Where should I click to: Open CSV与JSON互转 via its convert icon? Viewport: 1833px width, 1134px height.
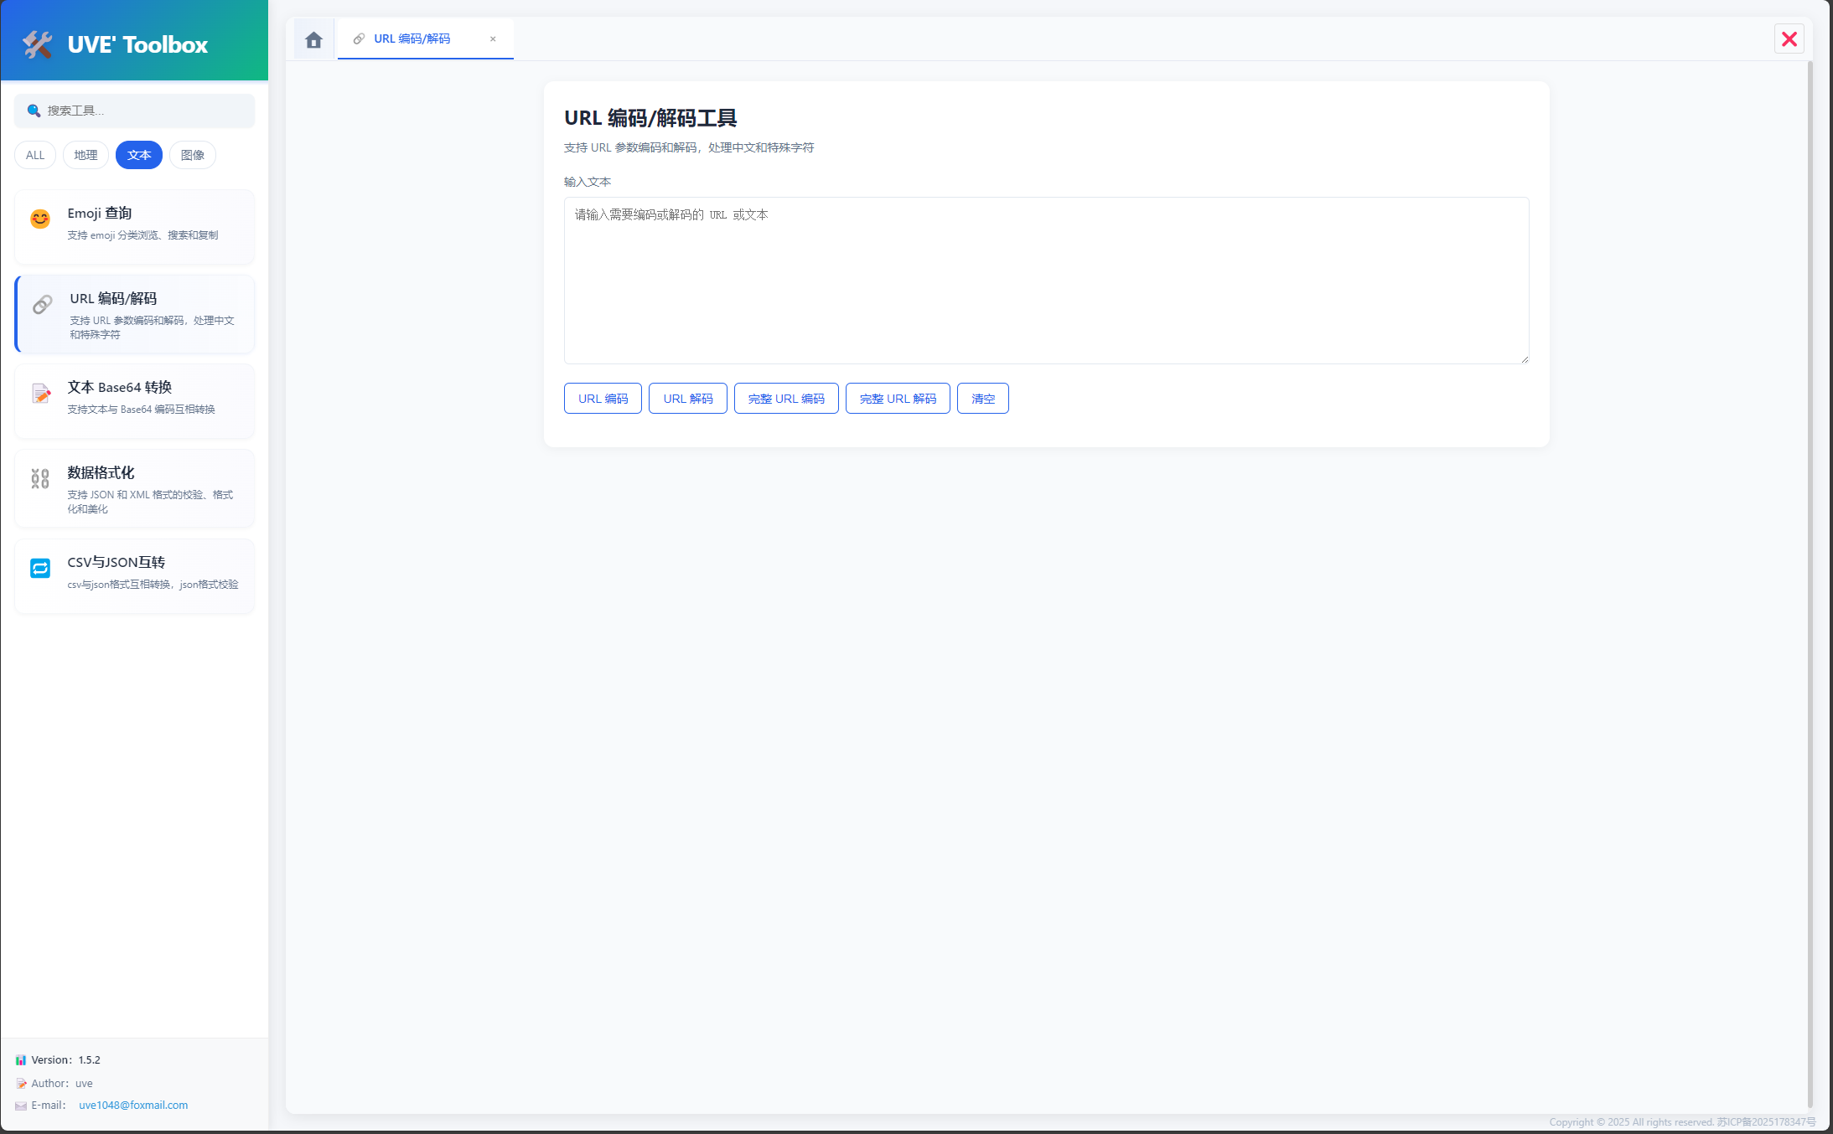[x=39, y=568]
